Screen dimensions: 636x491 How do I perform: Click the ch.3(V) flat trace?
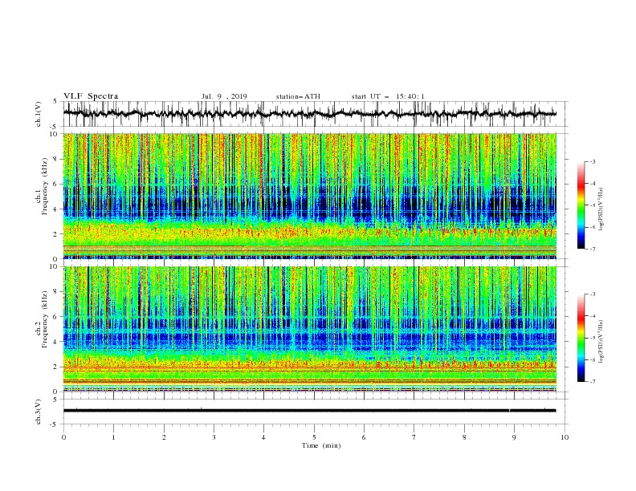(309, 411)
